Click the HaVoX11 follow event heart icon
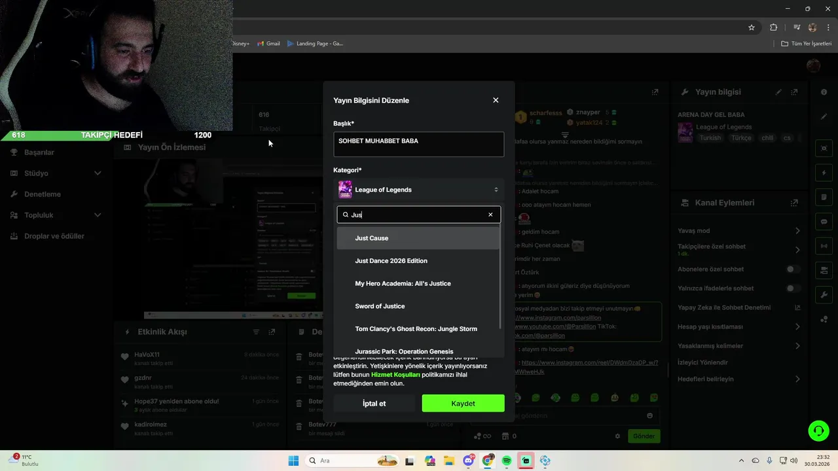 (125, 357)
